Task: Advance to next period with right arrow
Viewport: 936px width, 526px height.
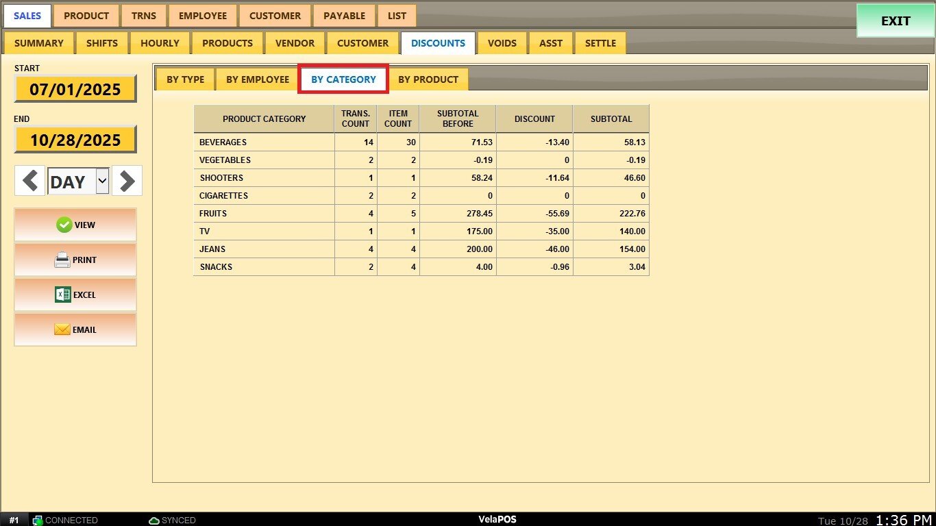Action: click(127, 181)
